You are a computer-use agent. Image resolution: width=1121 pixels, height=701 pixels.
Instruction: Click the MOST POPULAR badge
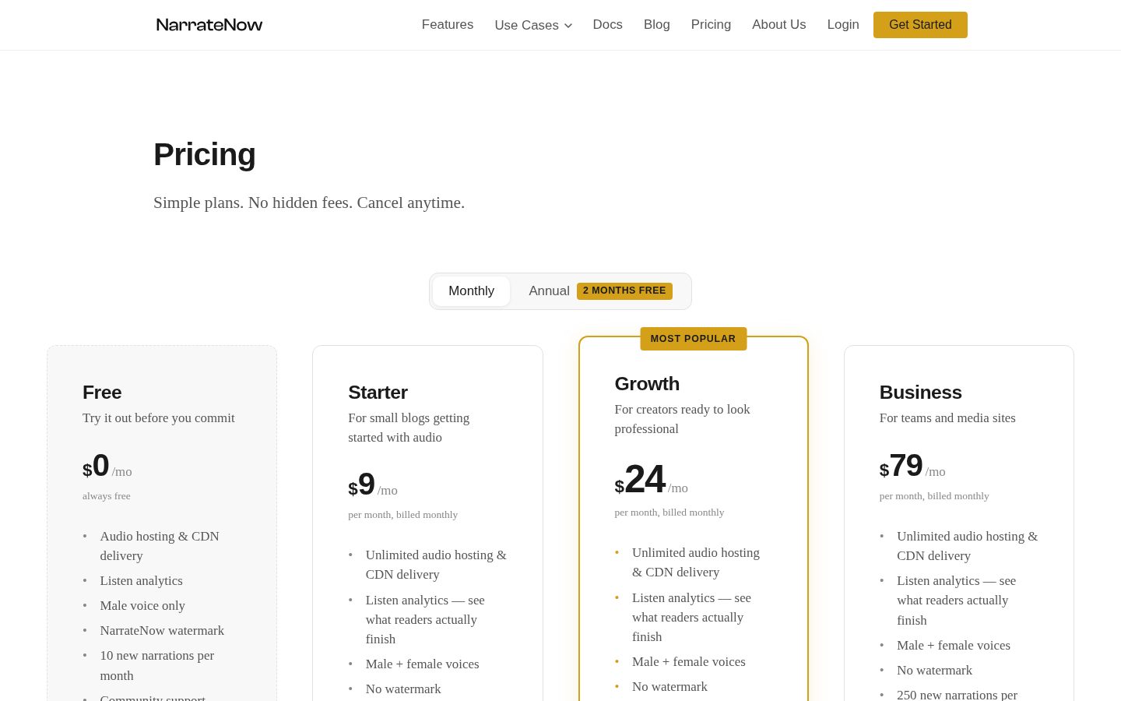pyautogui.click(x=693, y=339)
